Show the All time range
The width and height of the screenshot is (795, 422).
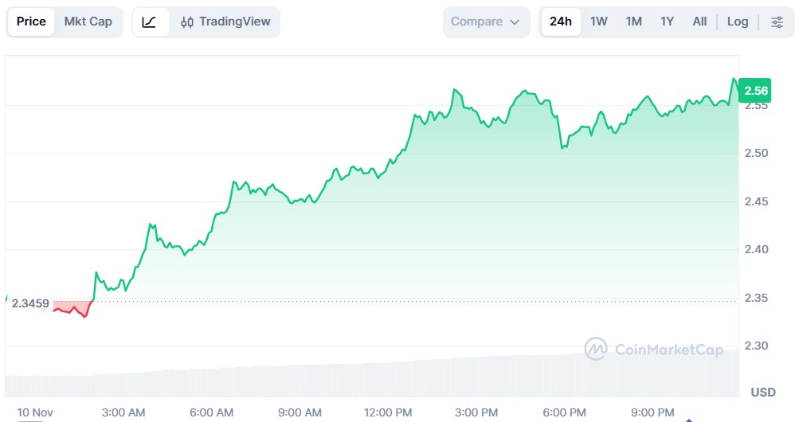[699, 21]
